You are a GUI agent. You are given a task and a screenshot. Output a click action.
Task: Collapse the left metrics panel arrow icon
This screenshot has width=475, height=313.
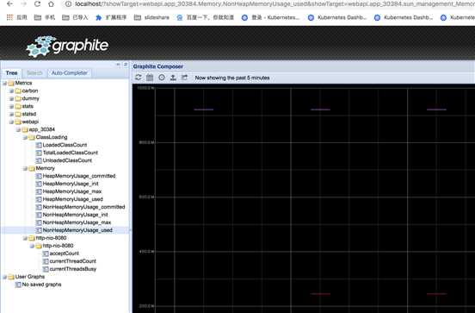coord(118,65)
